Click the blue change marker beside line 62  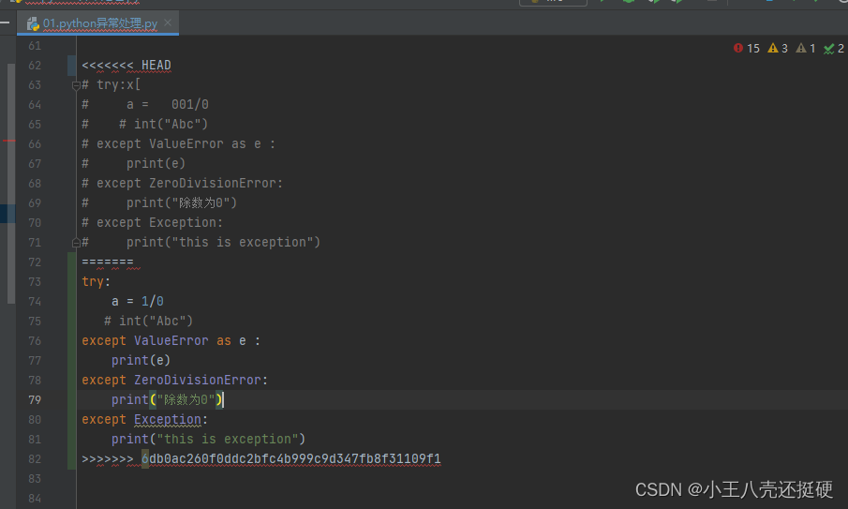click(71, 65)
